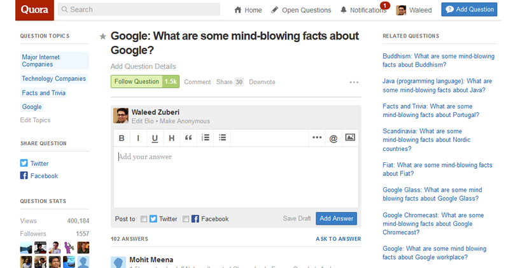The height and width of the screenshot is (268, 525).
Task: Expand more editor tools ellipsis
Action: pyautogui.click(x=316, y=138)
